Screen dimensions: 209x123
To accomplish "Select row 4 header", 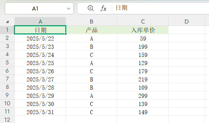I will pyautogui.click(x=7, y=55).
